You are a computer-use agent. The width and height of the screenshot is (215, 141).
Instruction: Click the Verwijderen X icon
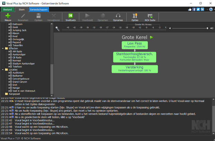tap(53, 16)
